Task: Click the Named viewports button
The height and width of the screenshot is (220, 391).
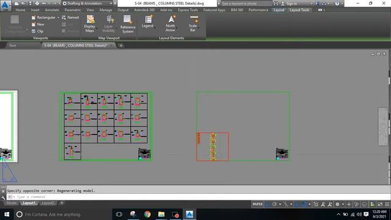Action: pyautogui.click(x=70, y=18)
